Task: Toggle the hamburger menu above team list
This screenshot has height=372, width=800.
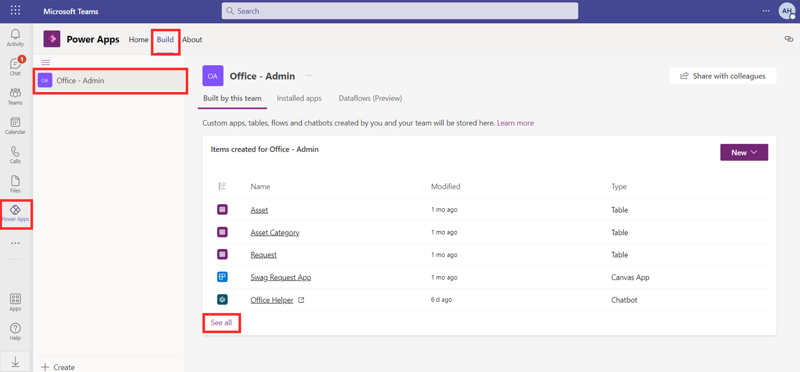Action: (x=46, y=62)
